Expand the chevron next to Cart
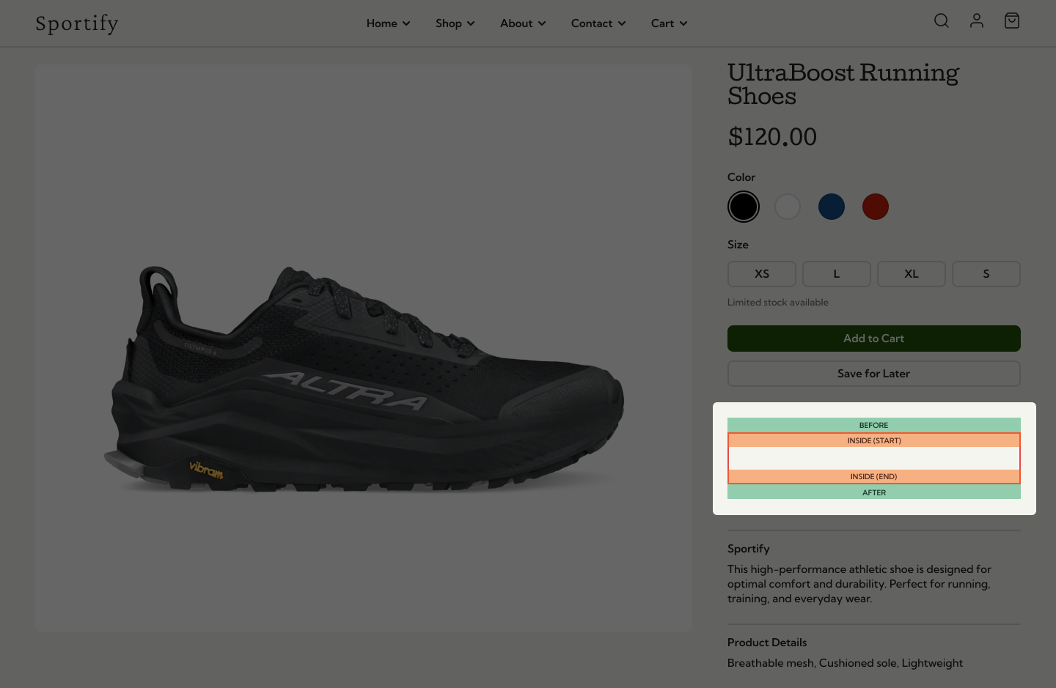Image resolution: width=1056 pixels, height=688 pixels. point(683,23)
